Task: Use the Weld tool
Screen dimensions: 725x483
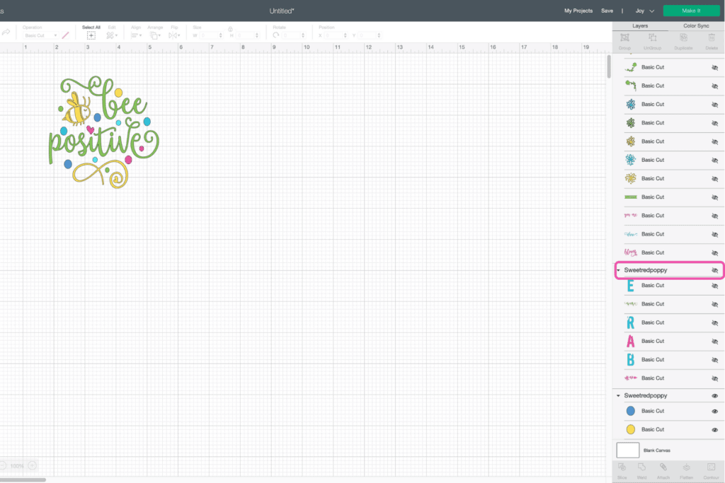Action: pos(641,467)
